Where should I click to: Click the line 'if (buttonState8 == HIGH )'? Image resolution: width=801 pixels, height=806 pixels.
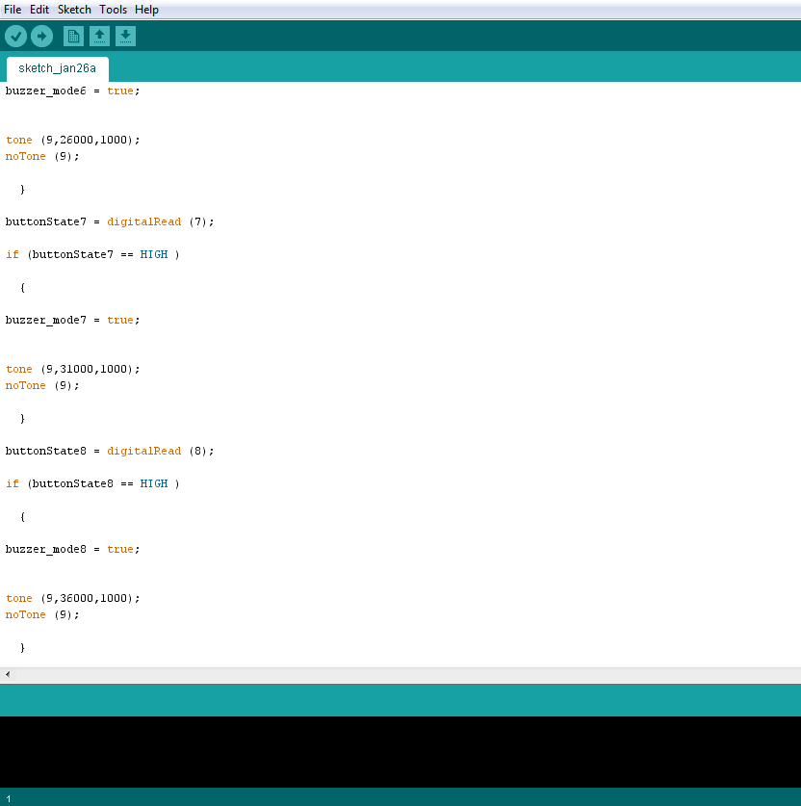click(x=92, y=484)
